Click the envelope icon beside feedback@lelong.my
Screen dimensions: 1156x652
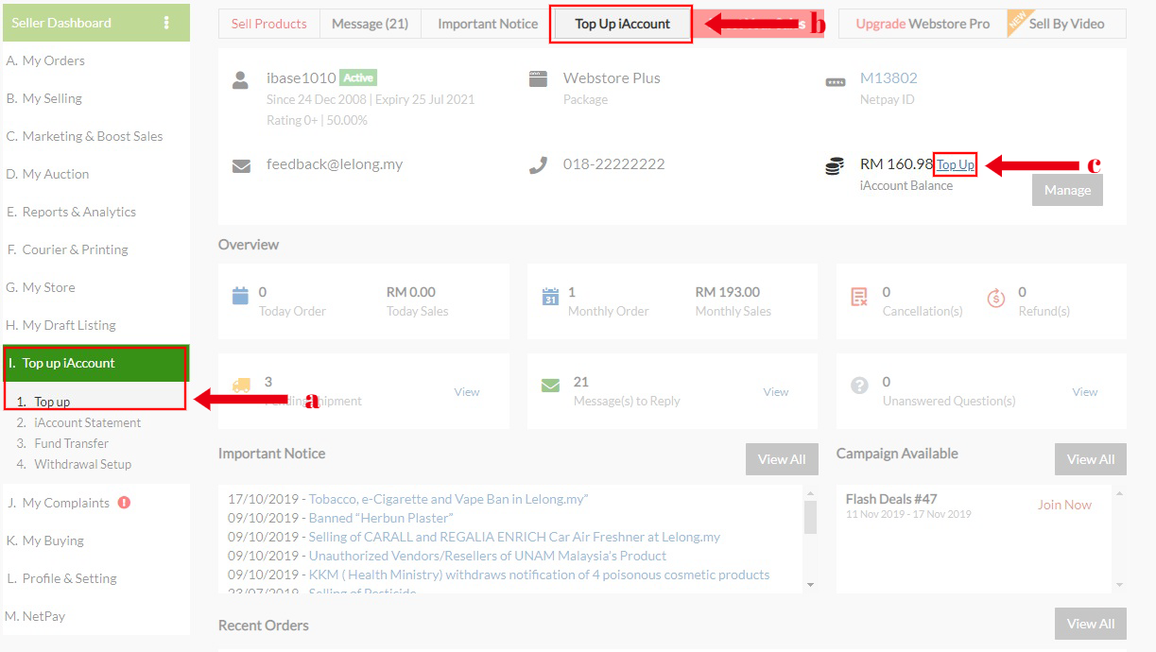[x=241, y=166]
